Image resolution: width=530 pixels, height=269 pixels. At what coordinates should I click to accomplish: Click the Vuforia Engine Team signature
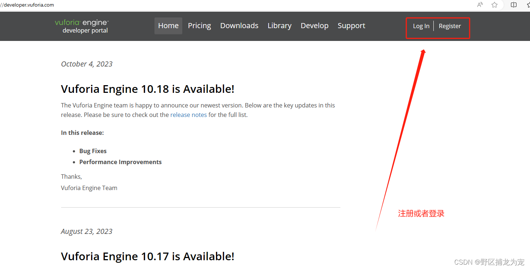[x=89, y=188]
